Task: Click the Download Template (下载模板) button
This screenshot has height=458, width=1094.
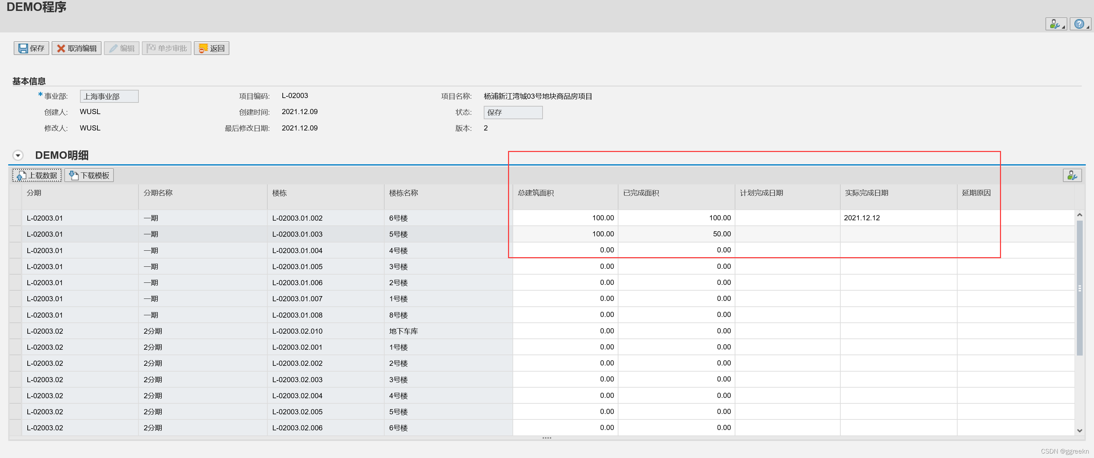Action: pos(89,175)
